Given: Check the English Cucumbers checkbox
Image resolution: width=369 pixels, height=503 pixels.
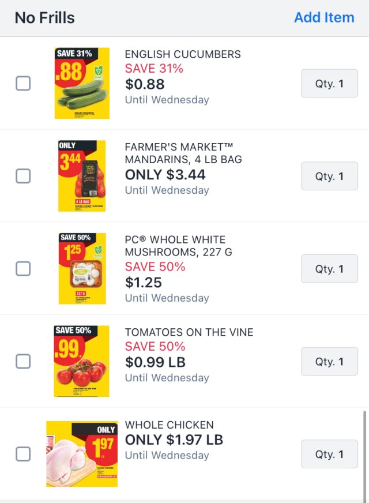Looking at the screenshot, I should tap(23, 84).
